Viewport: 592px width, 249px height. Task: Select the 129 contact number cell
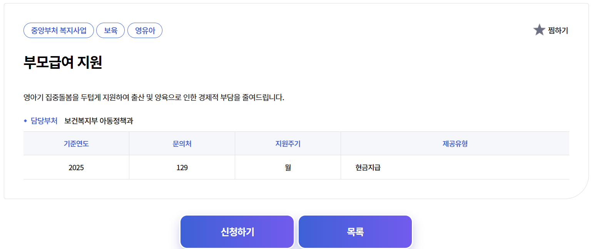pos(182,167)
